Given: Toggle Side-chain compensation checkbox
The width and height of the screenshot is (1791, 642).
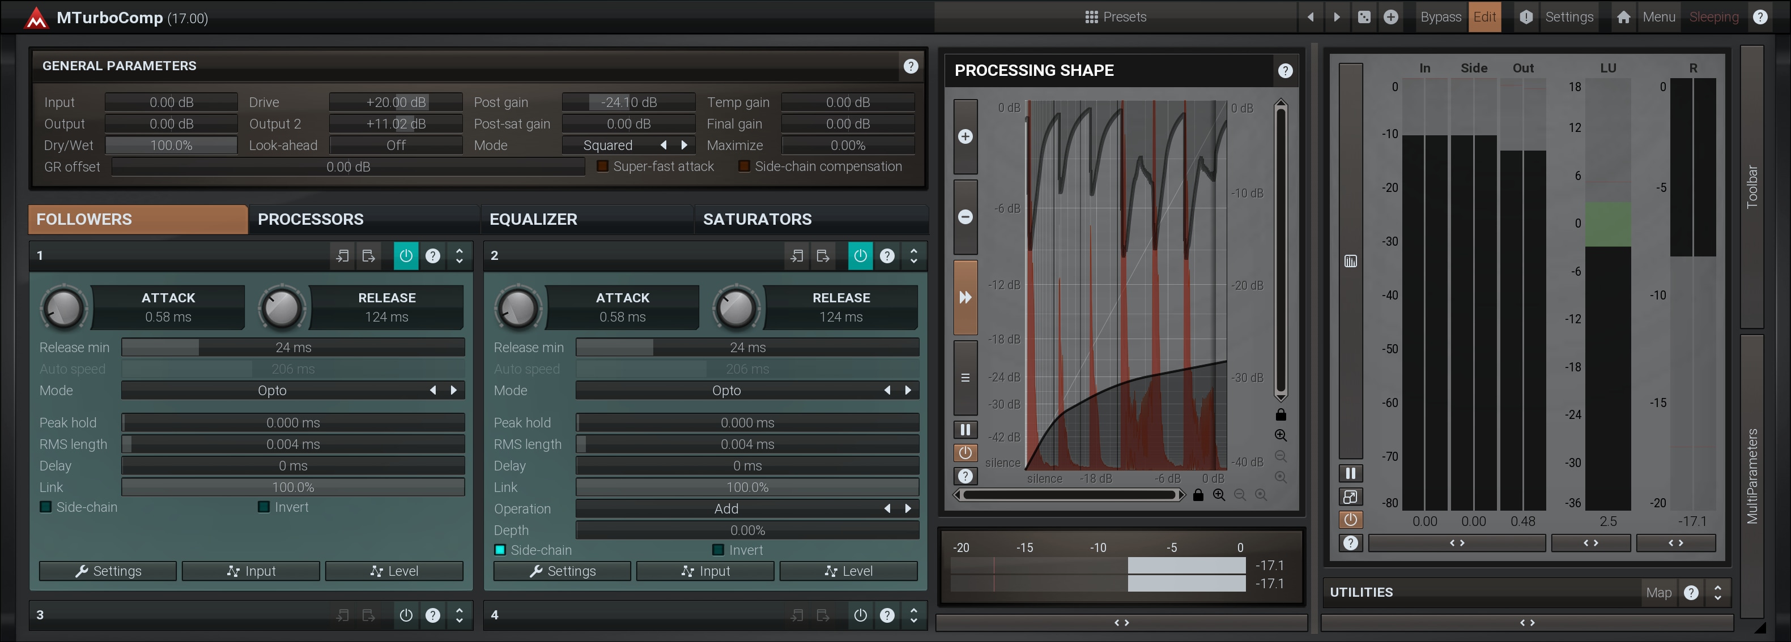Looking at the screenshot, I should point(744,166).
